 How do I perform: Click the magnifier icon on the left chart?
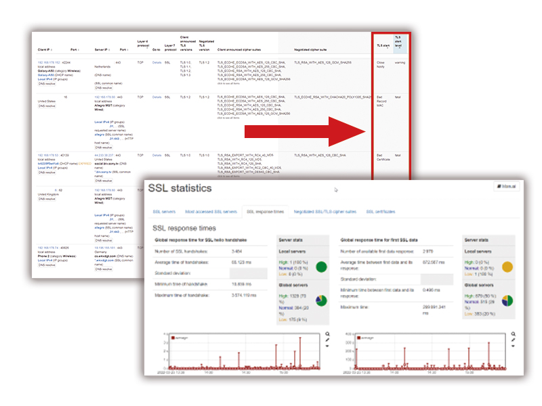click(327, 334)
